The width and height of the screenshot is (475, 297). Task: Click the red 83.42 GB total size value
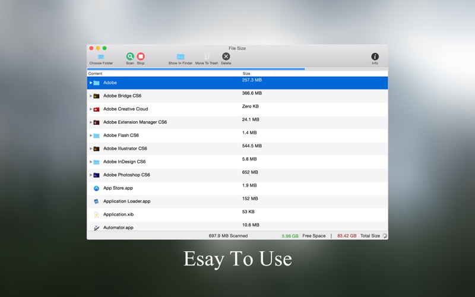(x=347, y=236)
